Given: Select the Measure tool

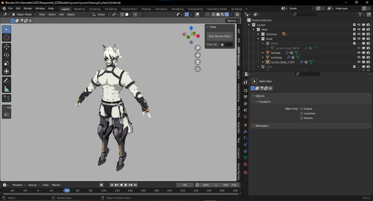Looking at the screenshot, I should (7, 89).
